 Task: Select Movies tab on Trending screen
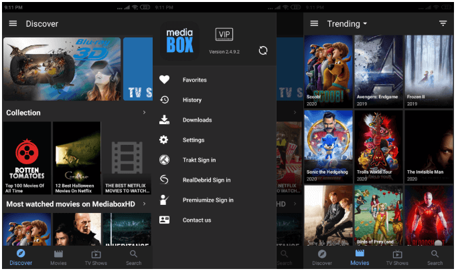point(361,258)
